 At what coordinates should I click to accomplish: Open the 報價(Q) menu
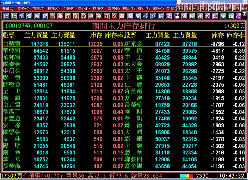point(8,8)
